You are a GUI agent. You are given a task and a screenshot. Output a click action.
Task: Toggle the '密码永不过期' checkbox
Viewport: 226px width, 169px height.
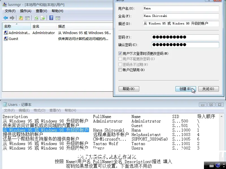tap(120, 64)
